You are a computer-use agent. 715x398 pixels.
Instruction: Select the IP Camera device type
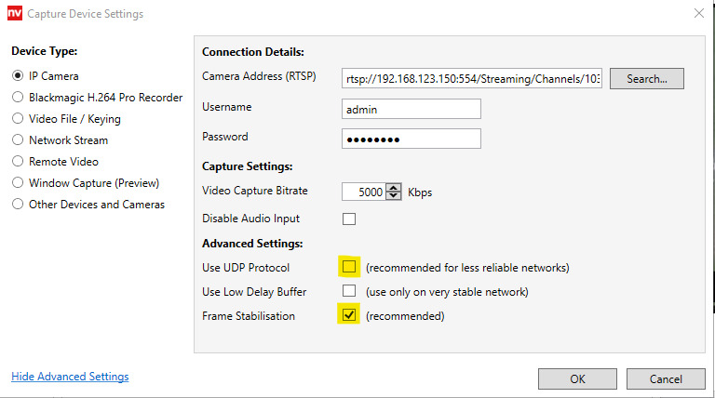coord(18,75)
